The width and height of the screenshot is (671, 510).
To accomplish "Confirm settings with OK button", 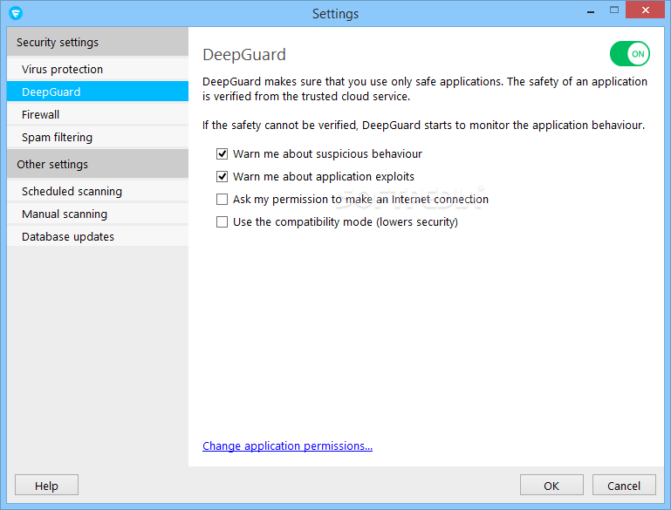I will pyautogui.click(x=551, y=486).
